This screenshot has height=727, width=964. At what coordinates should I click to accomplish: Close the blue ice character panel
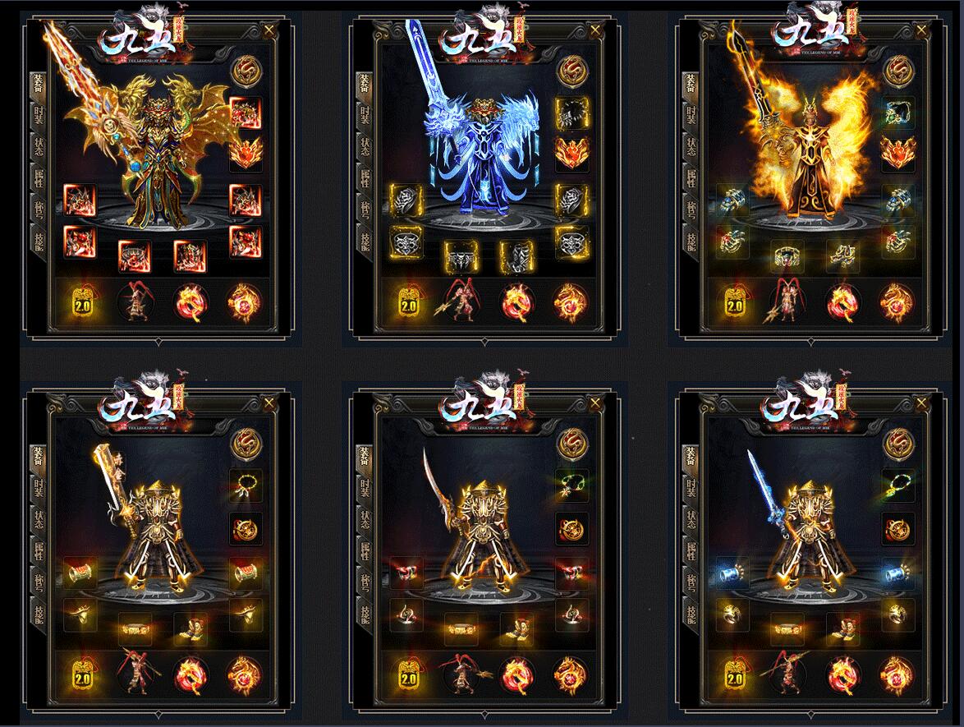click(x=594, y=29)
